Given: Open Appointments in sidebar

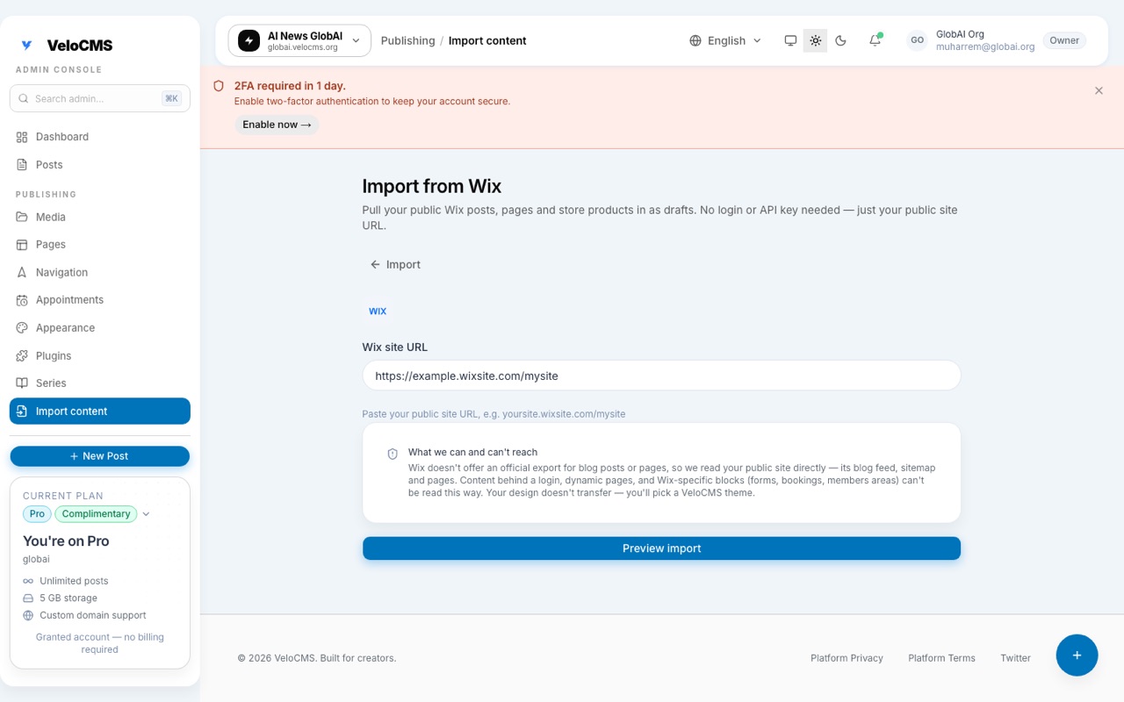Looking at the screenshot, I should (100, 300).
